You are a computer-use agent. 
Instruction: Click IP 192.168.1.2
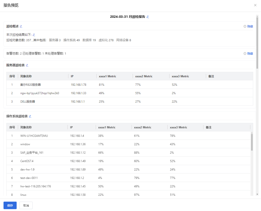77,178
